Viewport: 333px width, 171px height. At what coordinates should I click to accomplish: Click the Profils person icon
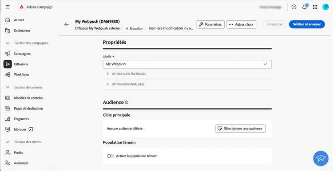click(x=8, y=152)
